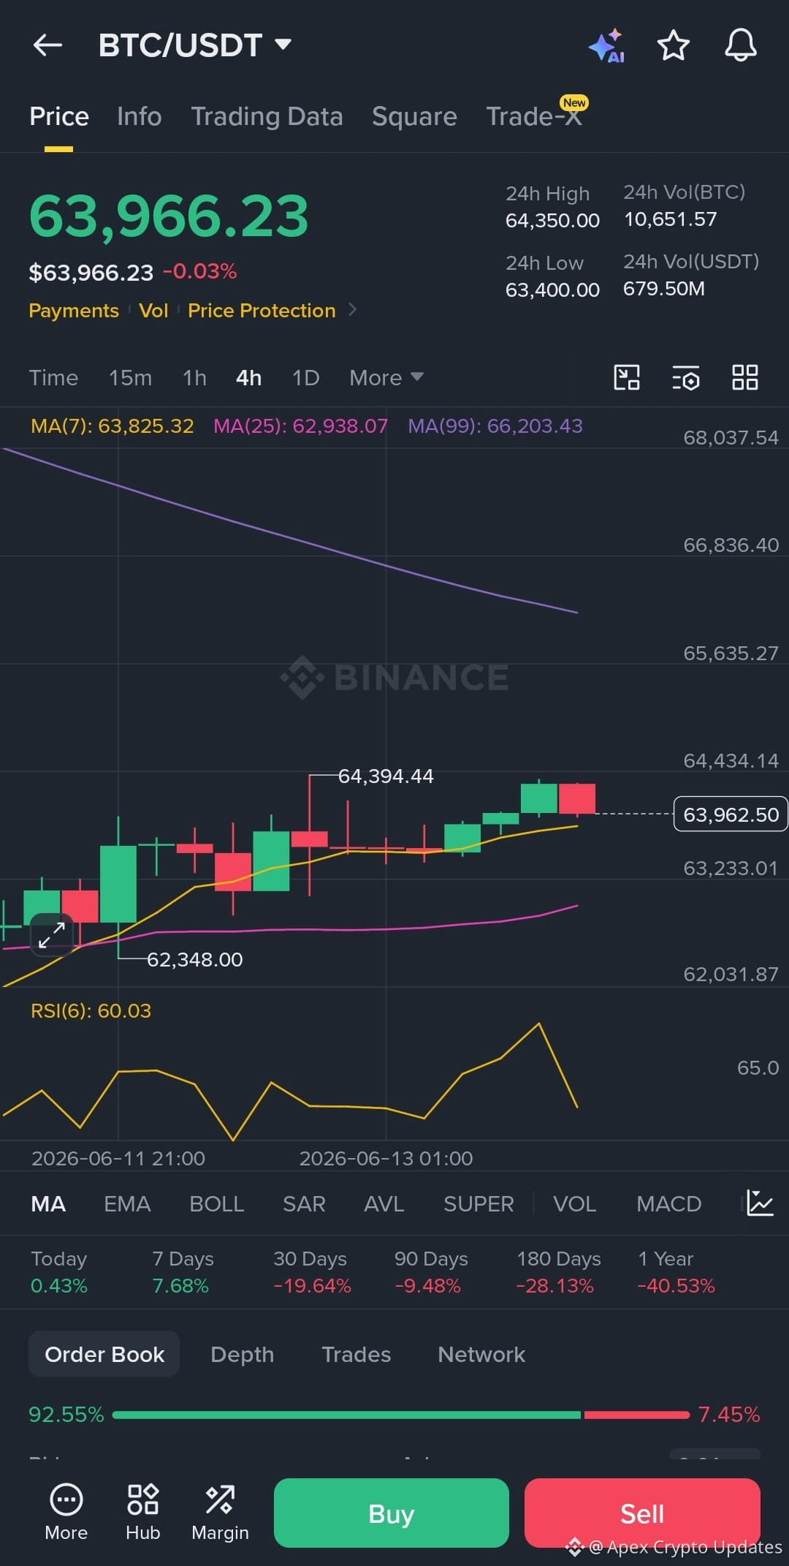The image size is (789, 1566).
Task: Tap the current price label 63,962.50
Action: 731,814
